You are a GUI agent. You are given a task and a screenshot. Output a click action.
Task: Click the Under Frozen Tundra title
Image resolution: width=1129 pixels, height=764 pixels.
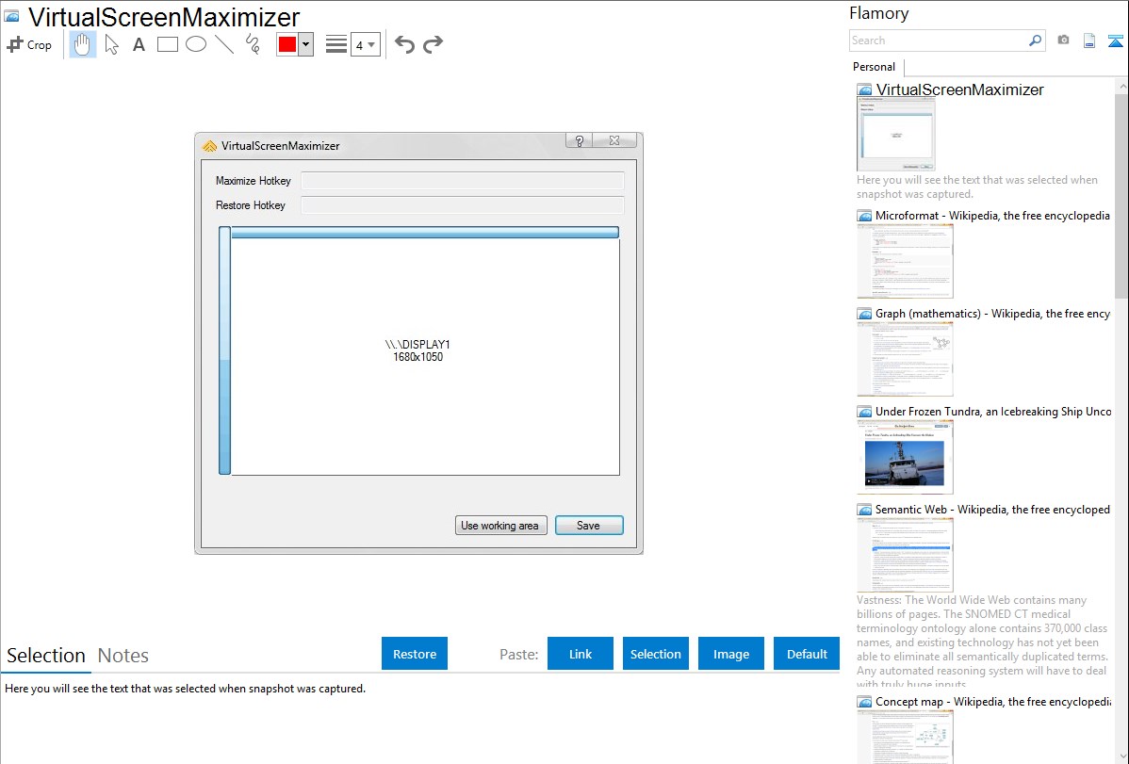993,412
